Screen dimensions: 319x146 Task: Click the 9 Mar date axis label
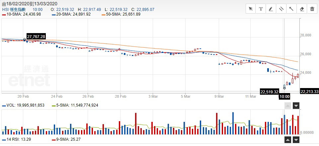pyautogui.click(x=219, y=96)
